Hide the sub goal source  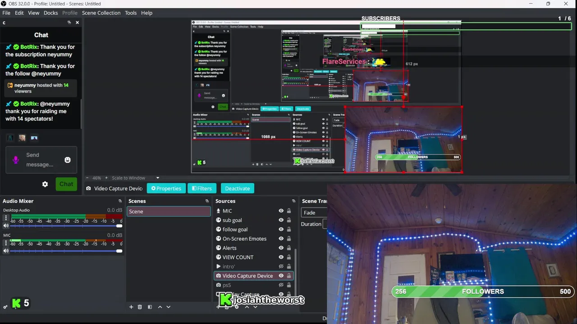tap(281, 220)
